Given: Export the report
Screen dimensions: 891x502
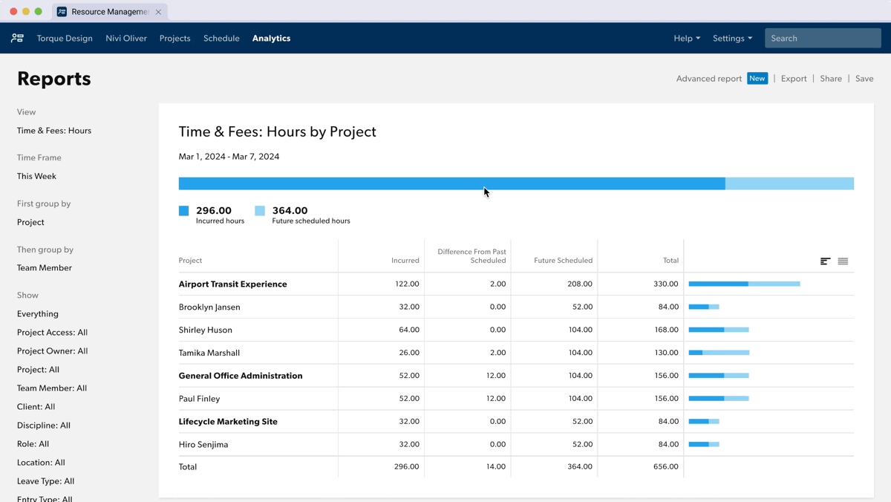Looking at the screenshot, I should pos(794,79).
